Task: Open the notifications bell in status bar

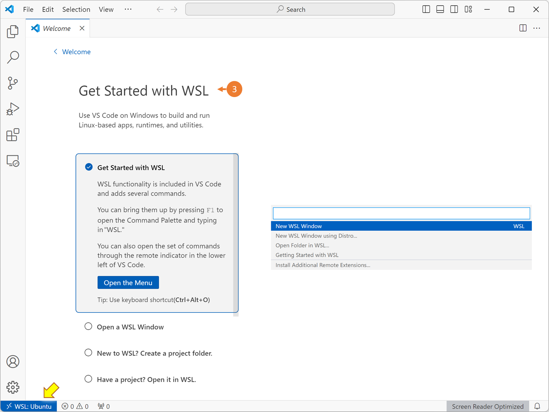Action: tap(537, 406)
